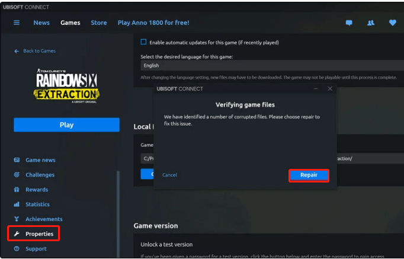Click the sidebar vertical scrollbar
The width and height of the screenshot is (404, 259).
click(x=118, y=213)
